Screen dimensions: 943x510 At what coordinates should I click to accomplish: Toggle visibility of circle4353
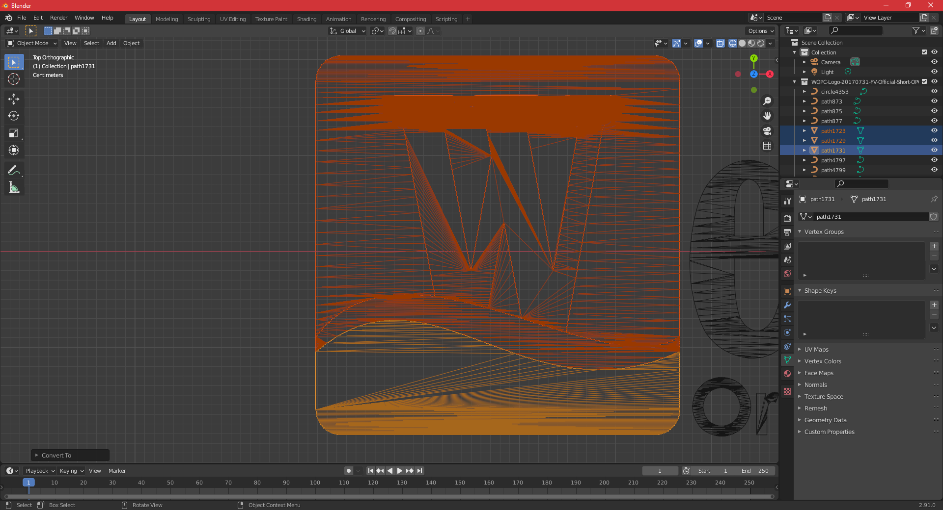934,92
